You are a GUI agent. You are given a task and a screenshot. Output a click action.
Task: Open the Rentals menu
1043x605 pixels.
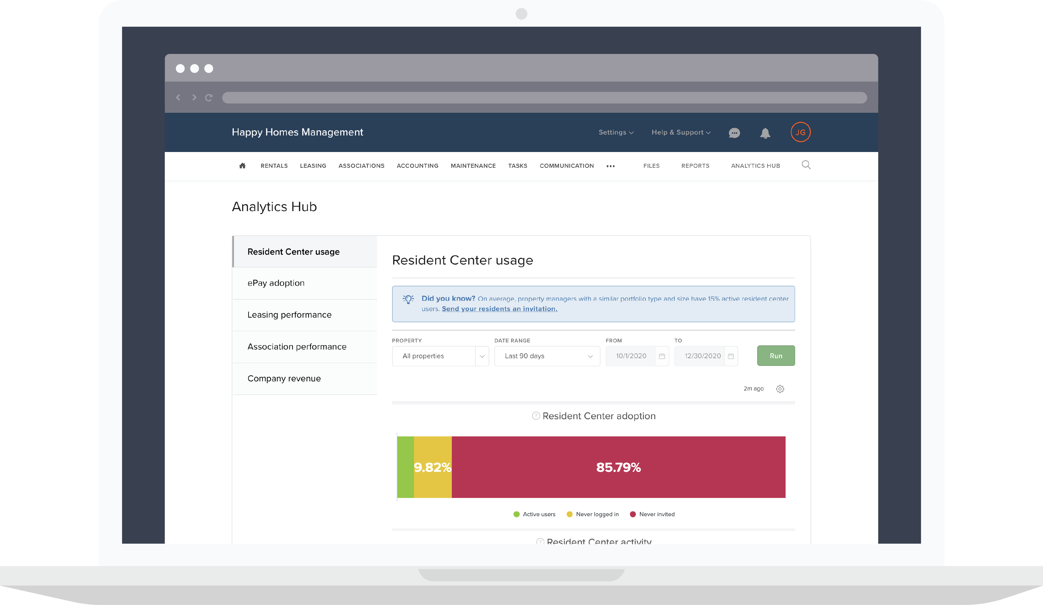tap(274, 166)
